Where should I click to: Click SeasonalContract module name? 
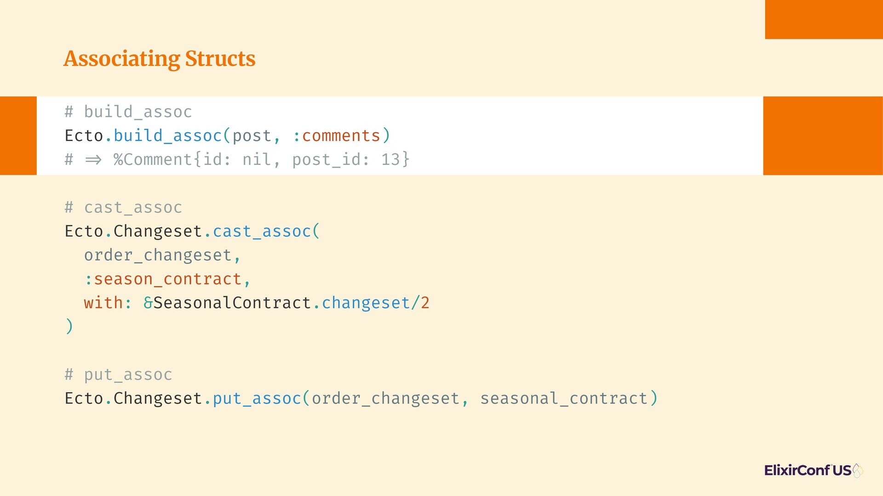232,303
